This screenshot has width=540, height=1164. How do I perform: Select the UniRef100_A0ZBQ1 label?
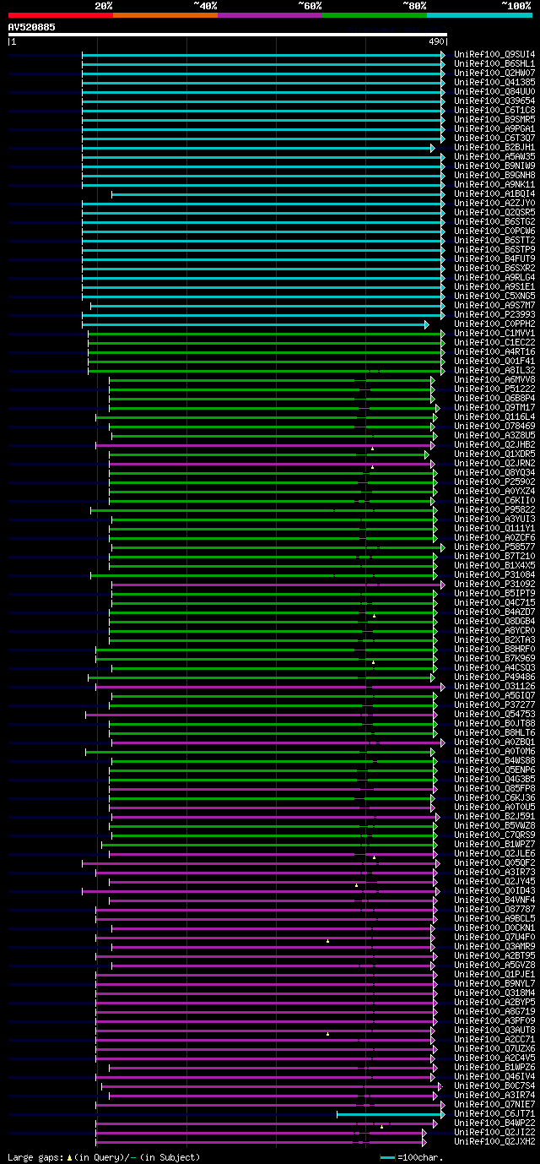pyautogui.click(x=494, y=742)
